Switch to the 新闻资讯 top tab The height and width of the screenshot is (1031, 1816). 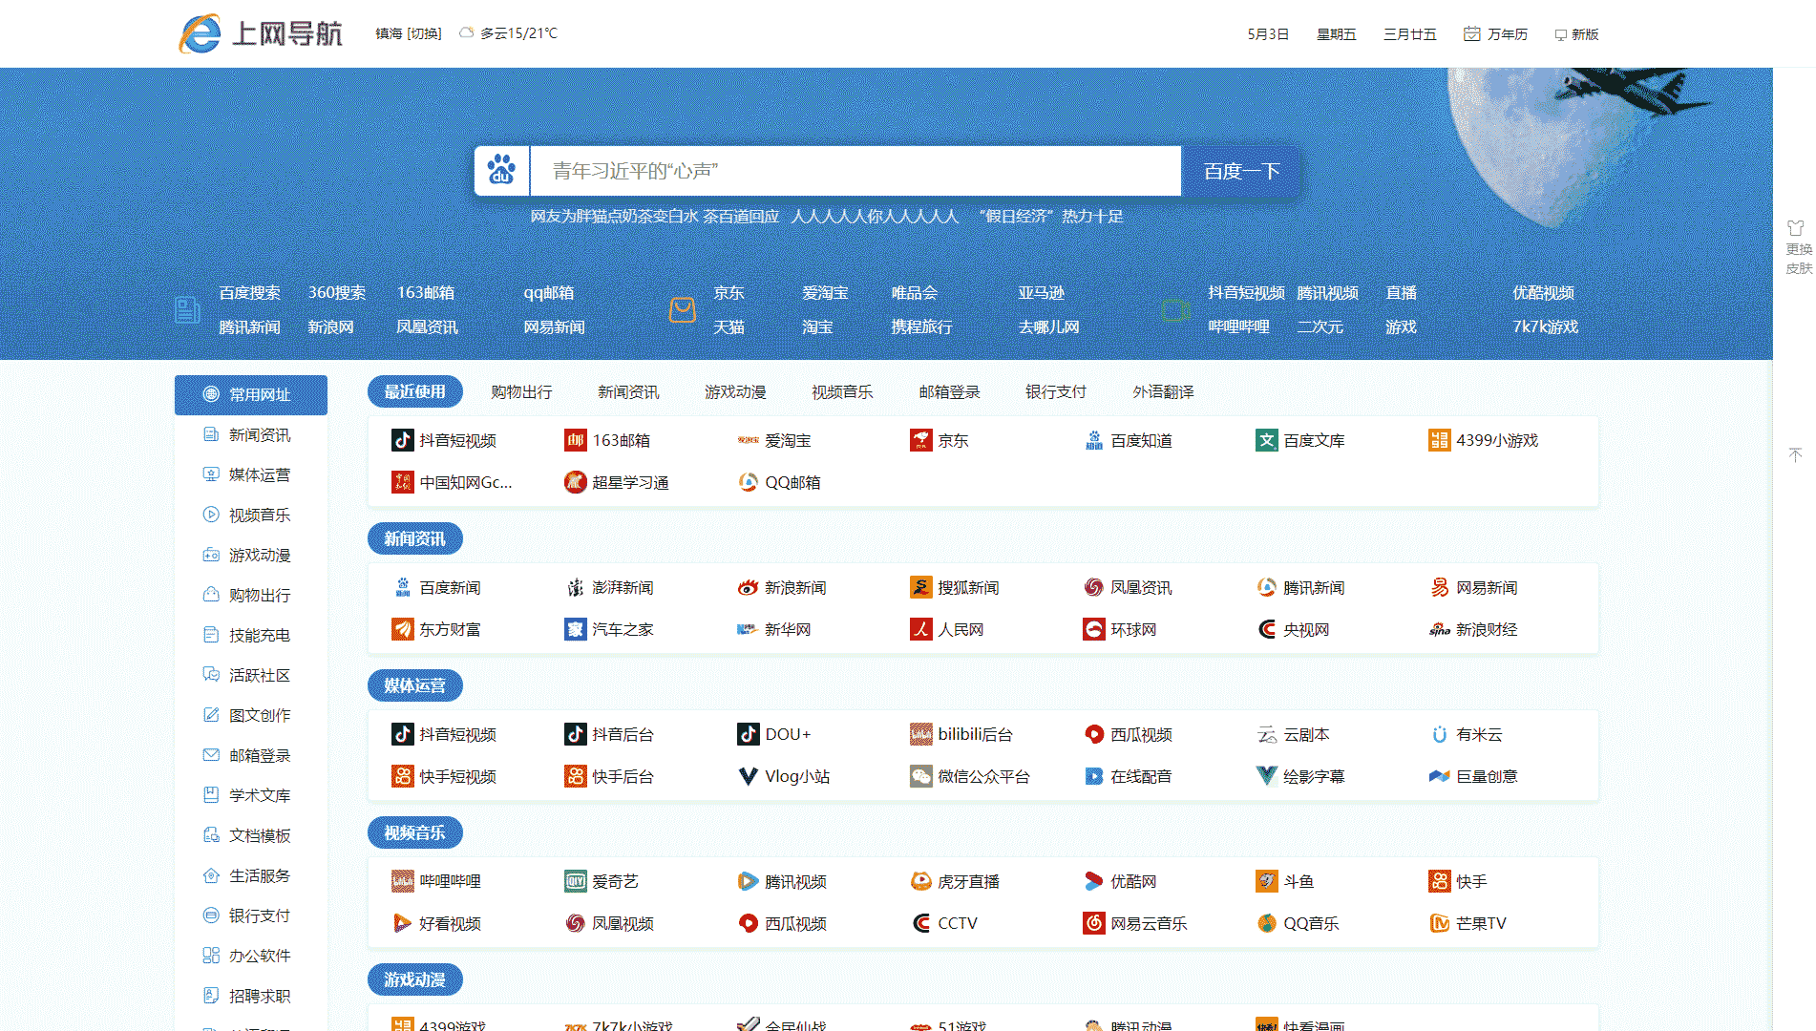coord(628,391)
